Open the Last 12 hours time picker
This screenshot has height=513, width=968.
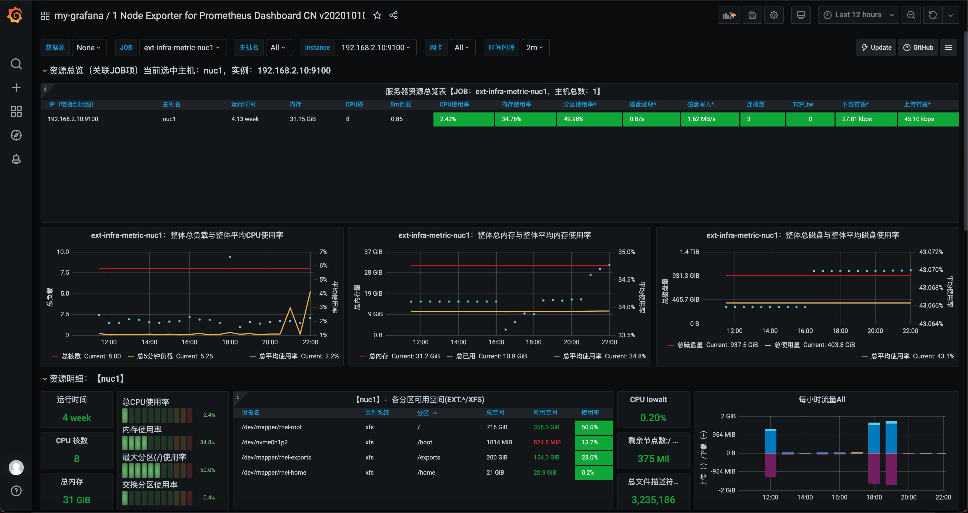pyautogui.click(x=858, y=15)
